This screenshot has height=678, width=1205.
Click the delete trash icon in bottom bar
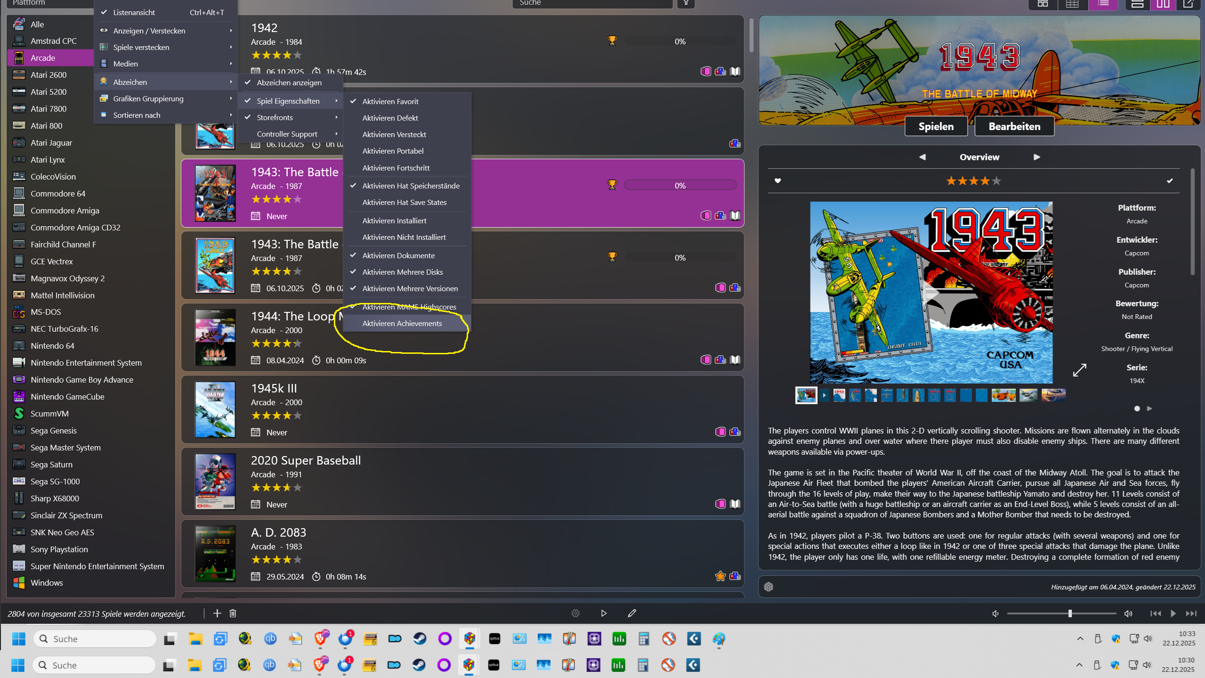coord(233,613)
